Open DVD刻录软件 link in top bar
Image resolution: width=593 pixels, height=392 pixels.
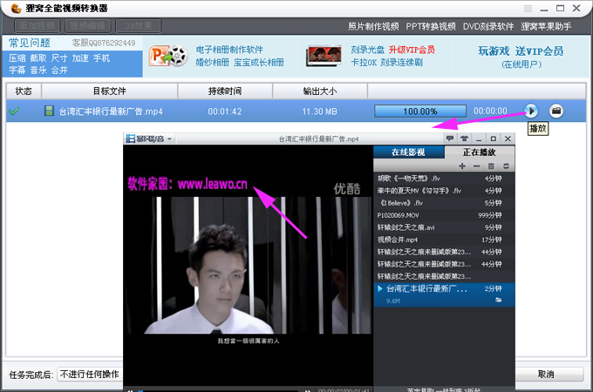pyautogui.click(x=488, y=26)
